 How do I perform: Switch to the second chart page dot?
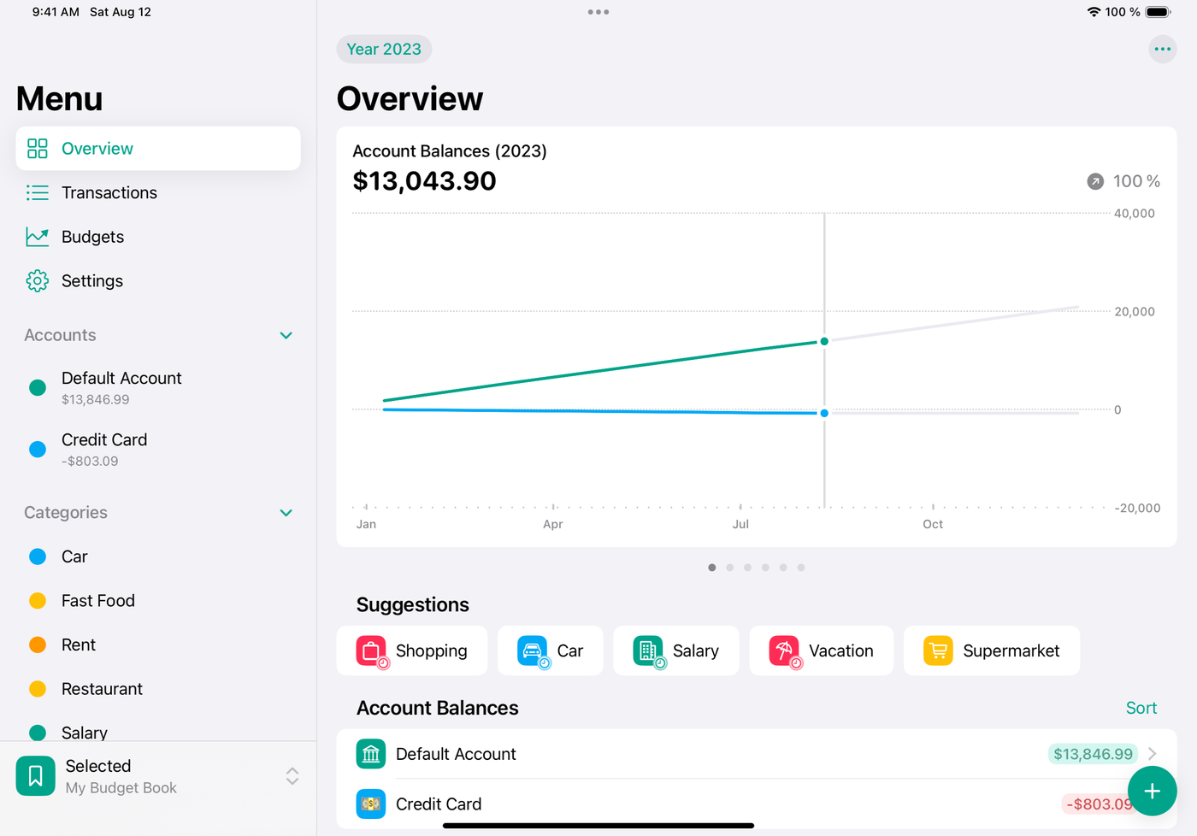pyautogui.click(x=729, y=568)
